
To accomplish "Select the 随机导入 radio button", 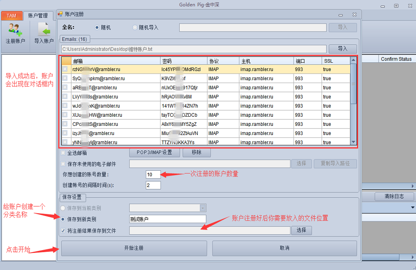I will [x=135, y=27].
